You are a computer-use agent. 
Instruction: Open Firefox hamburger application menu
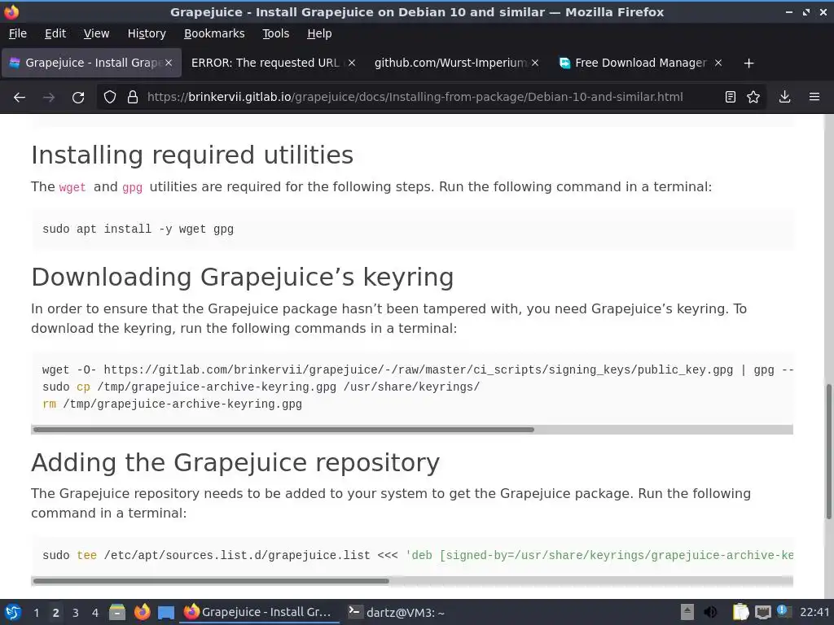pos(814,98)
